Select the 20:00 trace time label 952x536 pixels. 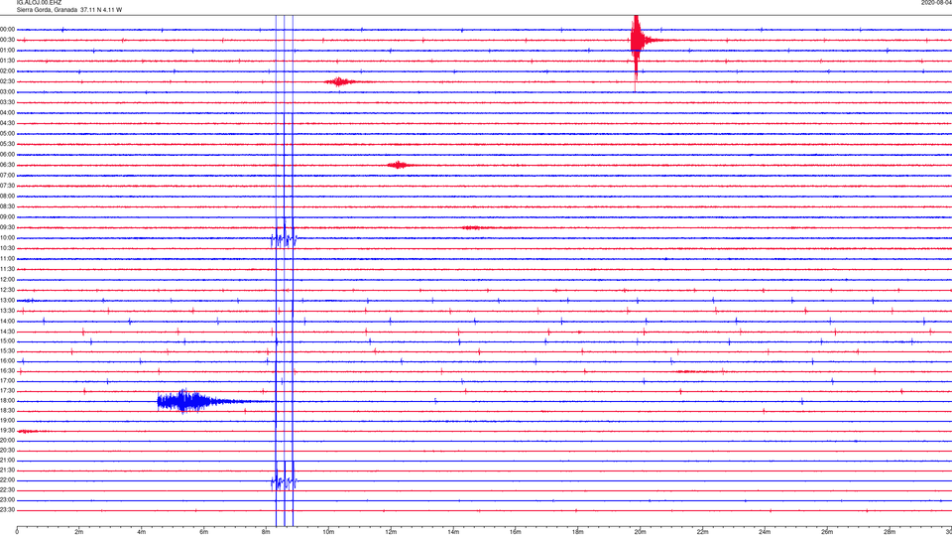pyautogui.click(x=7, y=440)
